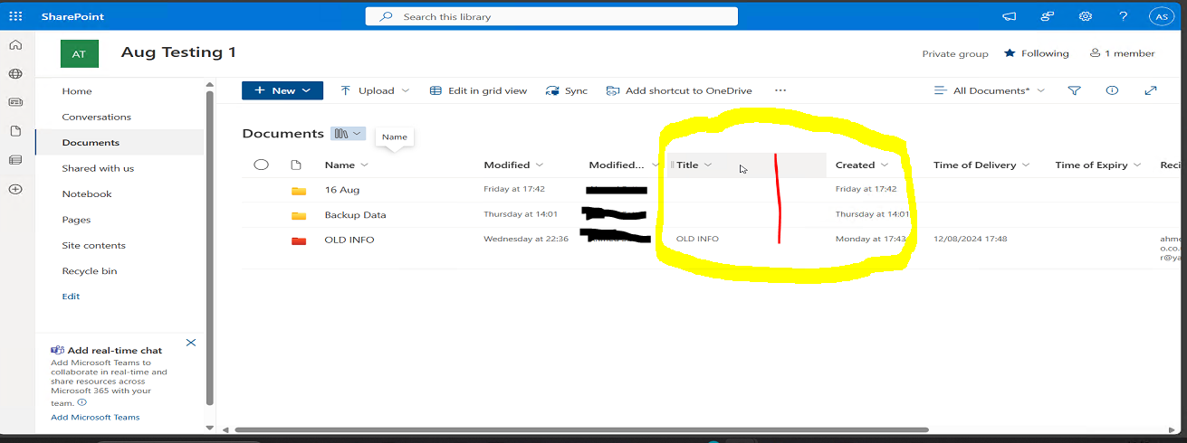Open the command bar more options ellipsis
Screen dimensions: 1187x443
780,90
